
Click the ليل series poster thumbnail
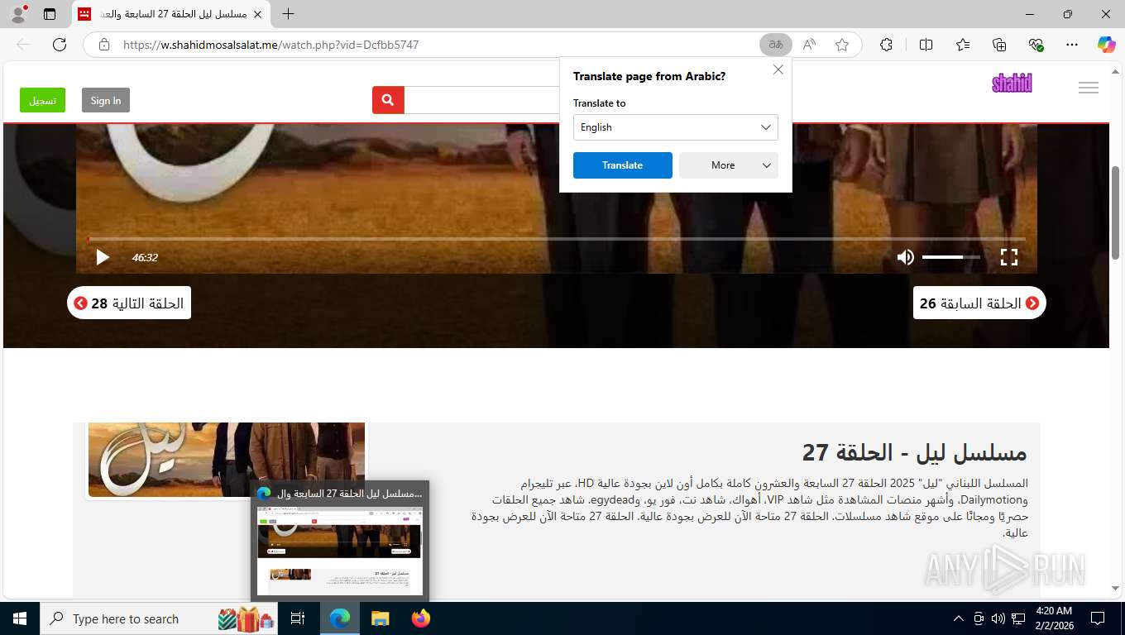coord(227,460)
